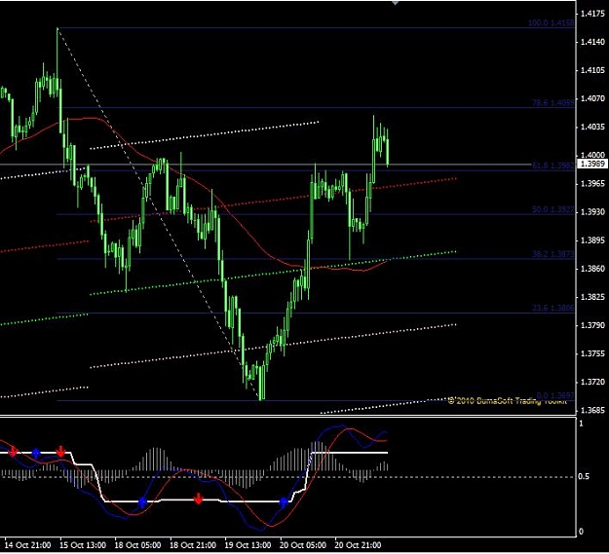Click the 20 Oct 05:00 time label
609x554 pixels.
coord(303,545)
